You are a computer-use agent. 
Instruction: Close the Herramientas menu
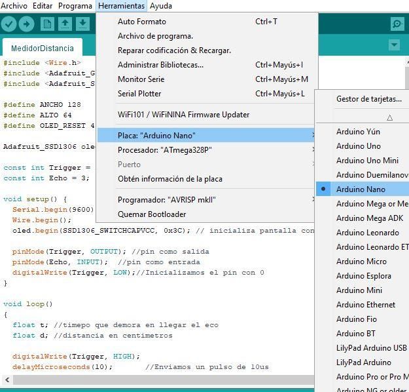(121, 6)
